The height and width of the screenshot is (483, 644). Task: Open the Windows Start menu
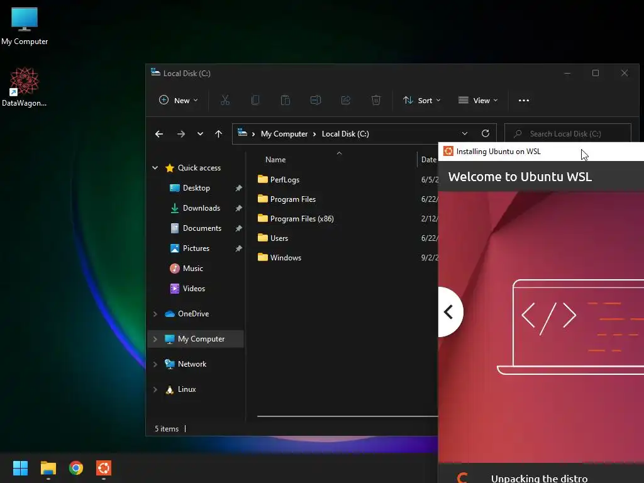21,468
